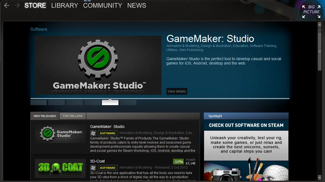This screenshot has width=325, height=182.
Task: Click the vertical scrollbar thumb
Action: click(320, 52)
